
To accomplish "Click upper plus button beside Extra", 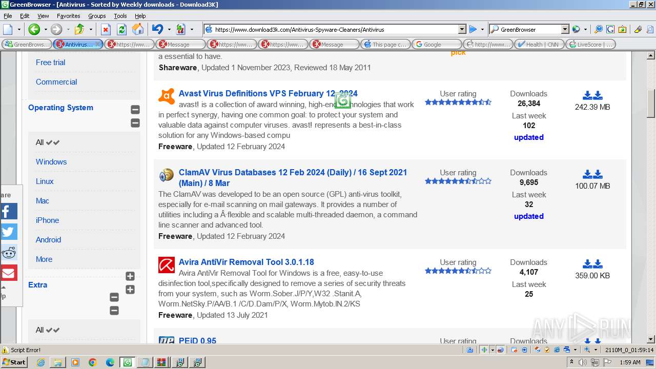I will (130, 276).
